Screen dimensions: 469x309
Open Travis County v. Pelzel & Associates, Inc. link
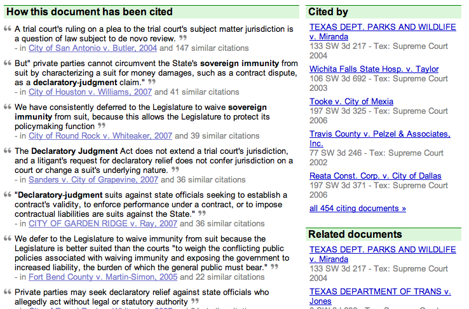point(380,139)
